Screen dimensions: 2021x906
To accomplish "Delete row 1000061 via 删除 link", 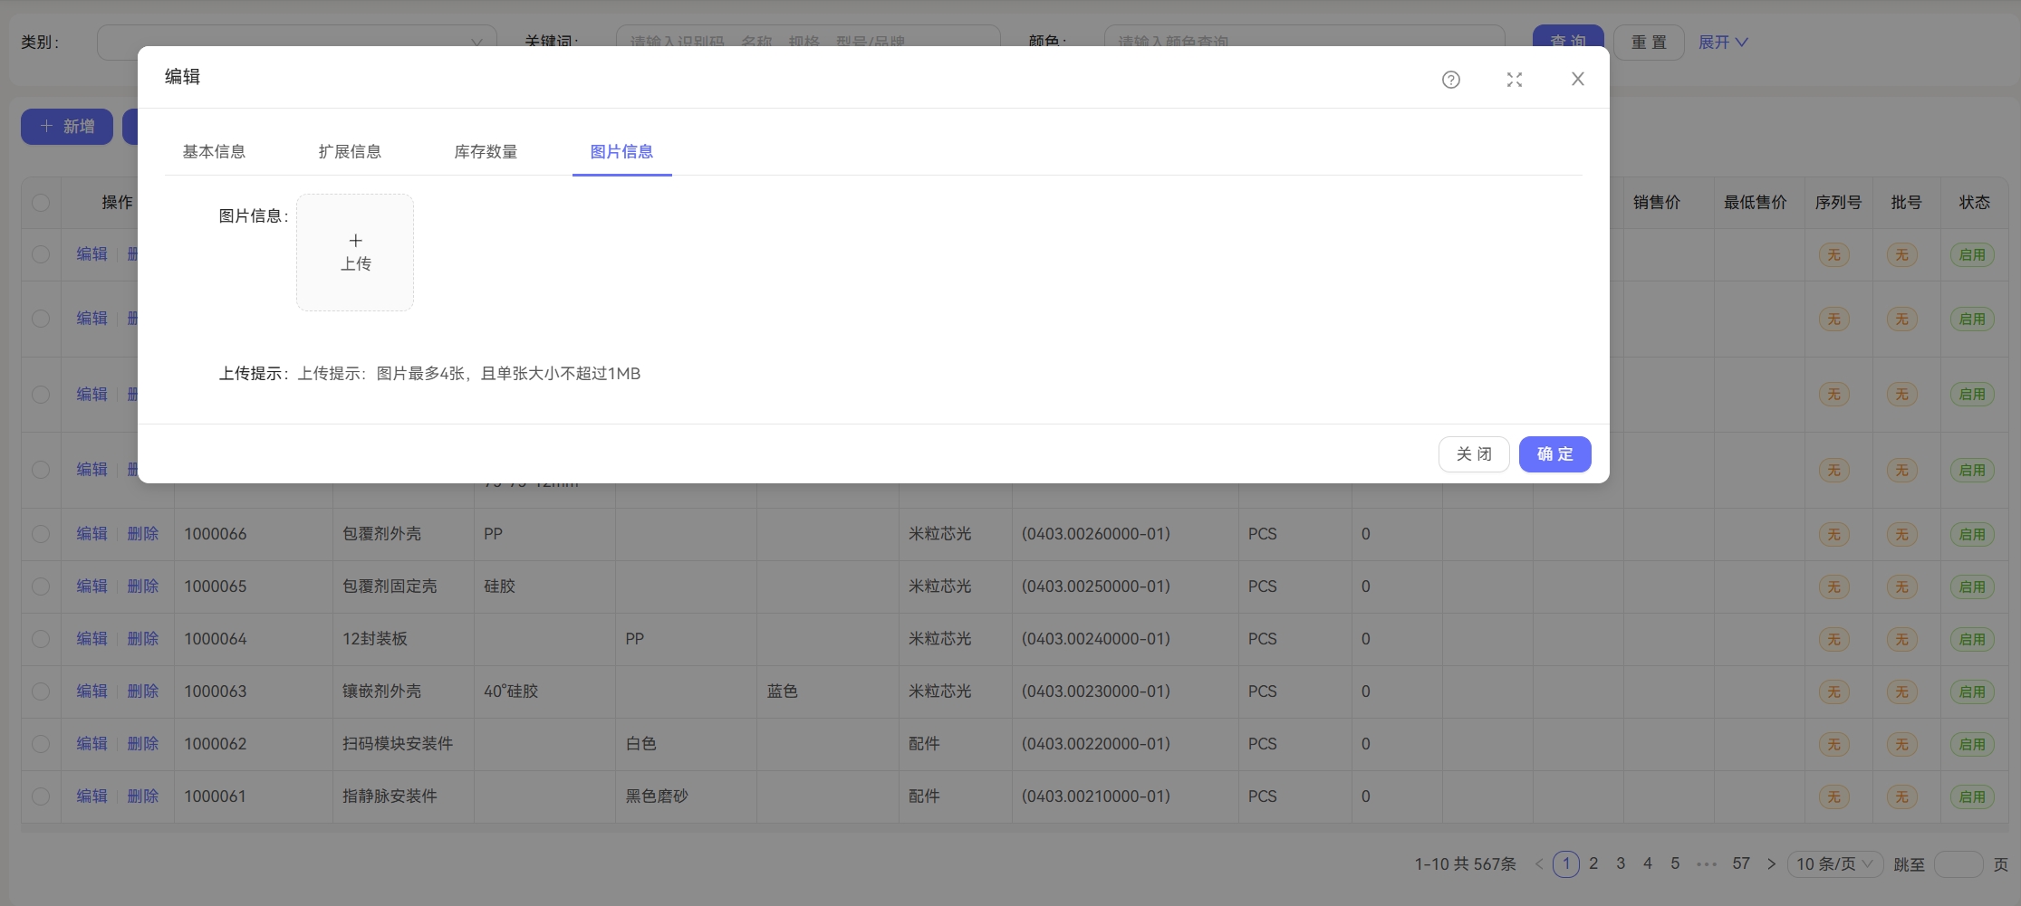I will click(143, 796).
